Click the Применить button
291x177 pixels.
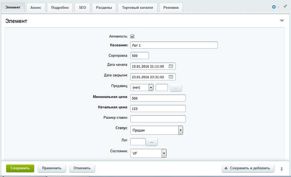52,168
